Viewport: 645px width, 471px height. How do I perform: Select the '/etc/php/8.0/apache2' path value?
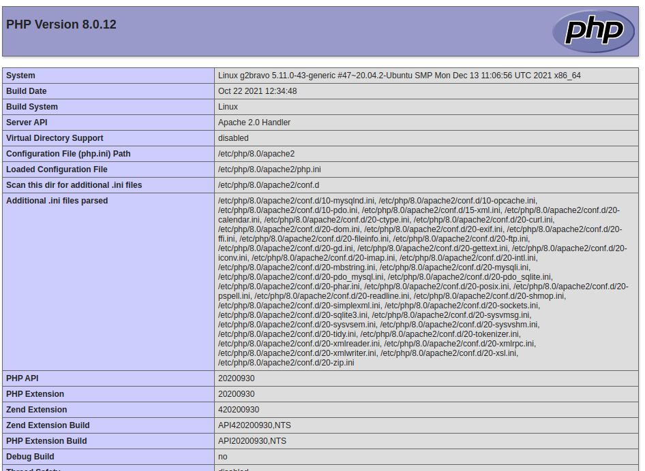point(256,154)
